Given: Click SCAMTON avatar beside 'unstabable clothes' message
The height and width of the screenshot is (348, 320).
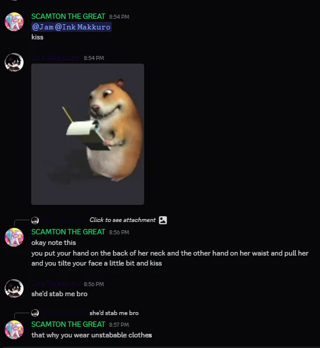Looking at the screenshot, I should tap(14, 330).
